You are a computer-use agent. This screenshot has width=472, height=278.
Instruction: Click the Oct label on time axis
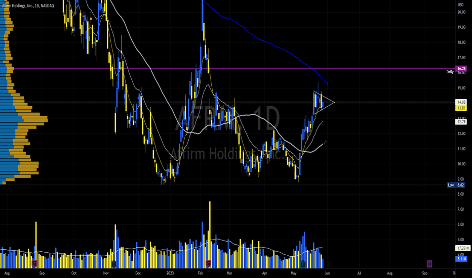pos(74,273)
